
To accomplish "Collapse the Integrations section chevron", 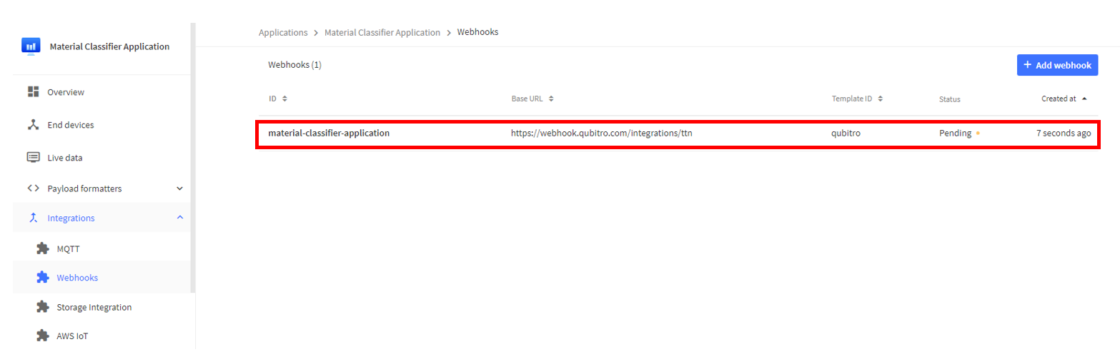I will point(179,218).
